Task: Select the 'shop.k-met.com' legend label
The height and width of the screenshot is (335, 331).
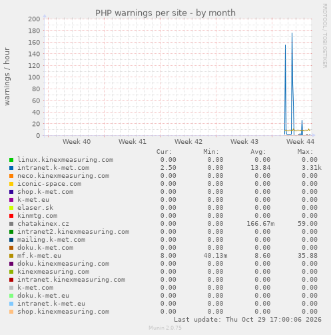Action: pos(45,192)
